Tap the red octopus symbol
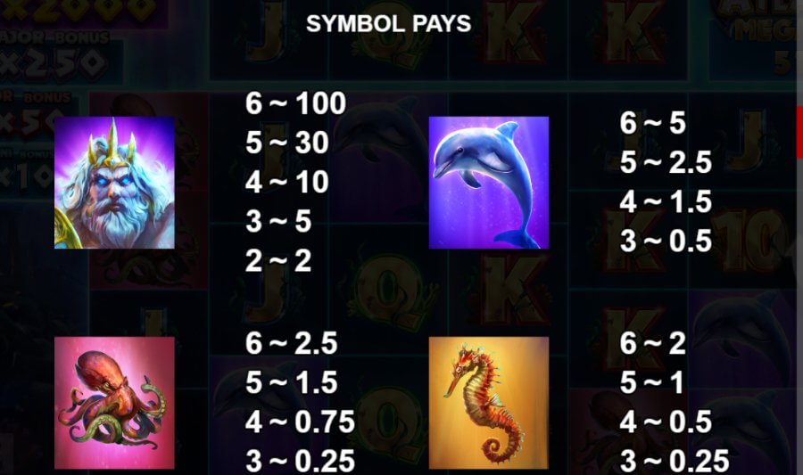The image size is (803, 475). pos(114,403)
